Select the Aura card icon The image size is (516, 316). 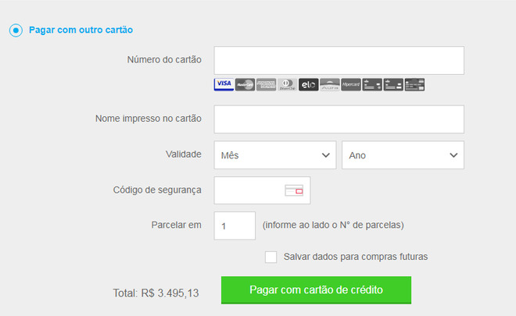pyautogui.click(x=329, y=84)
